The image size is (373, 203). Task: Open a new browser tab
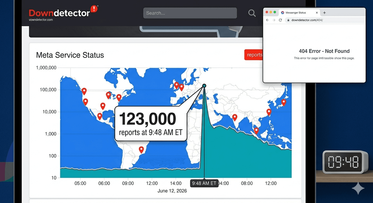pos(325,13)
